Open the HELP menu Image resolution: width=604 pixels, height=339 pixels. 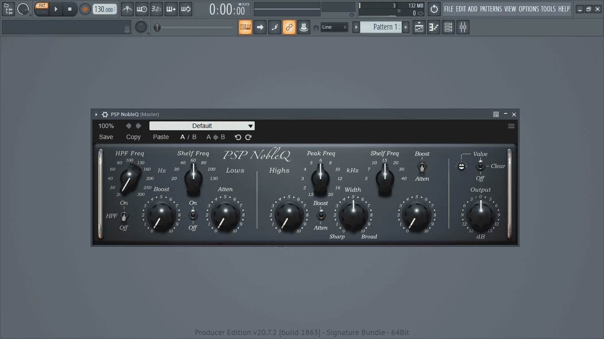[564, 9]
